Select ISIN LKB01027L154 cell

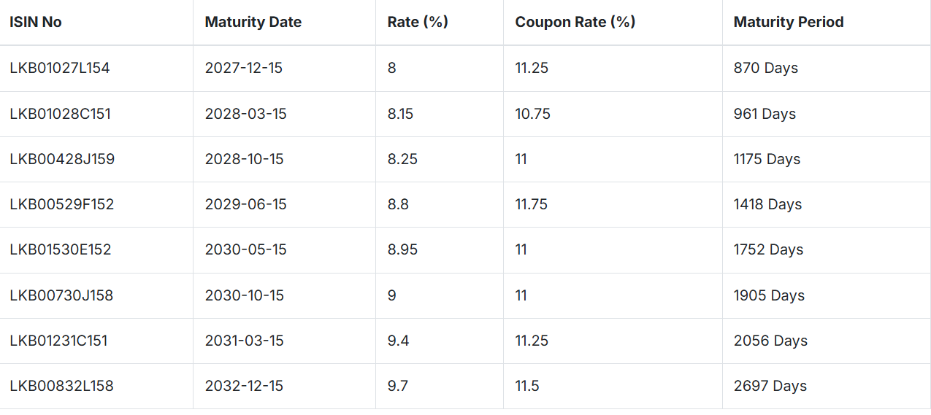pos(60,68)
